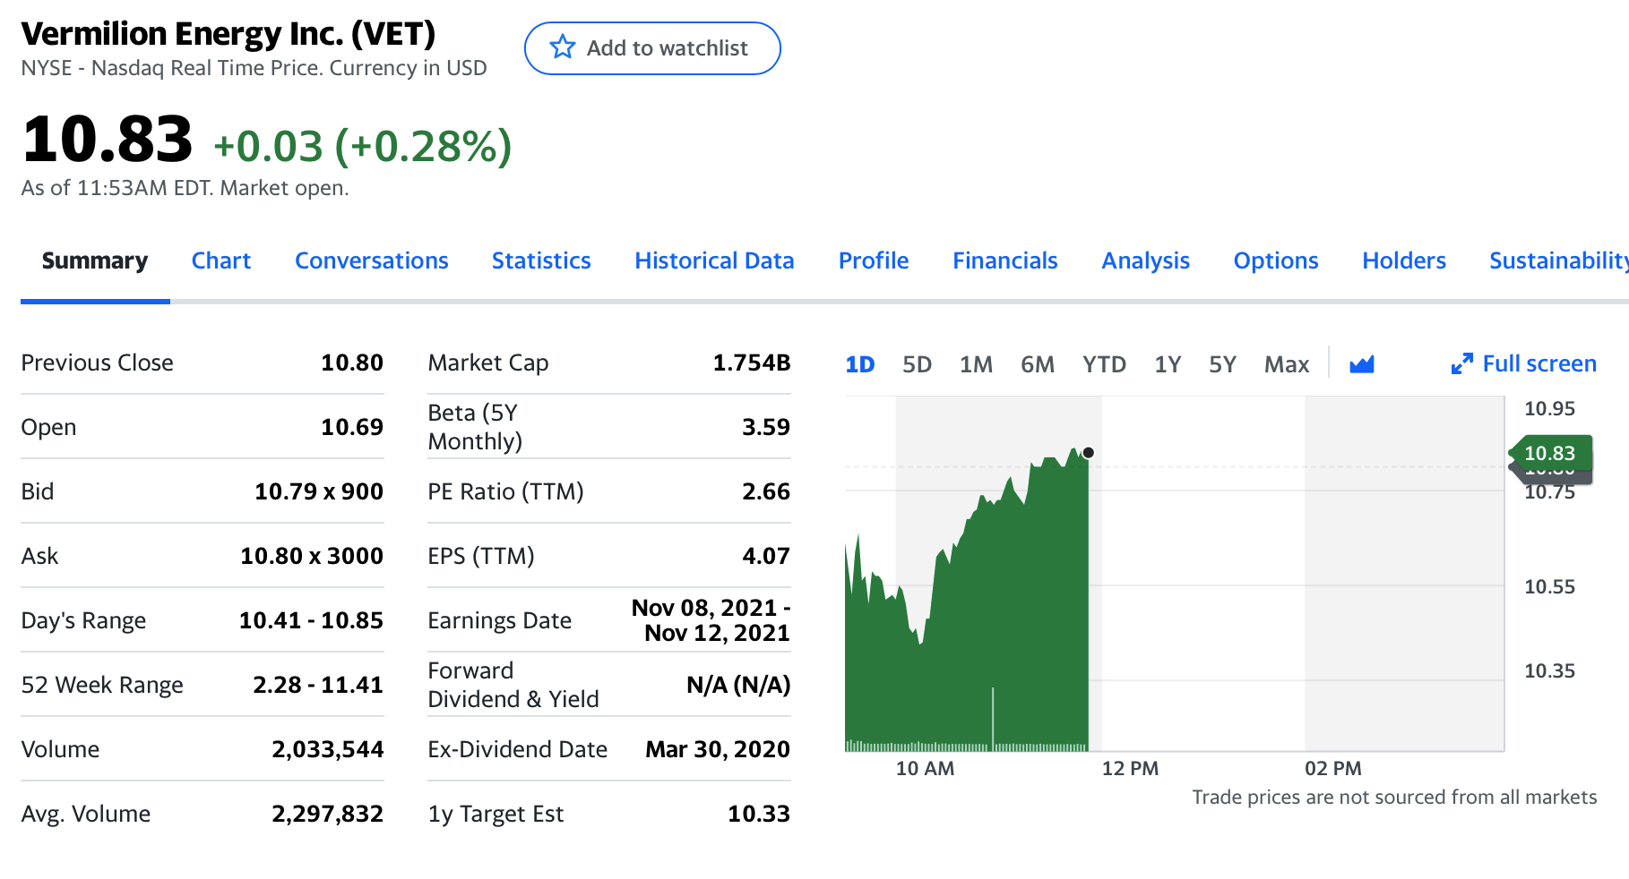Click the Previous Close value 10.80
Image resolution: width=1629 pixels, height=879 pixels.
click(352, 363)
